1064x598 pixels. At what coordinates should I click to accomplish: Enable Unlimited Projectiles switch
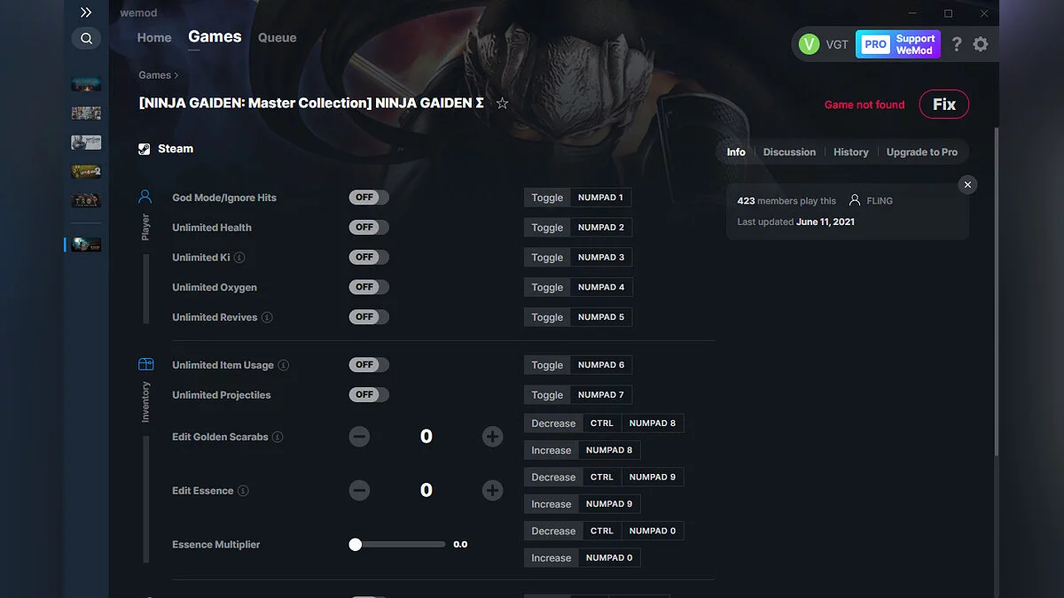369,395
